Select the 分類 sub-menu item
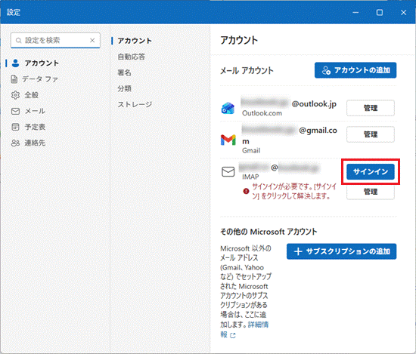The width and height of the screenshot is (416, 354). point(125,88)
